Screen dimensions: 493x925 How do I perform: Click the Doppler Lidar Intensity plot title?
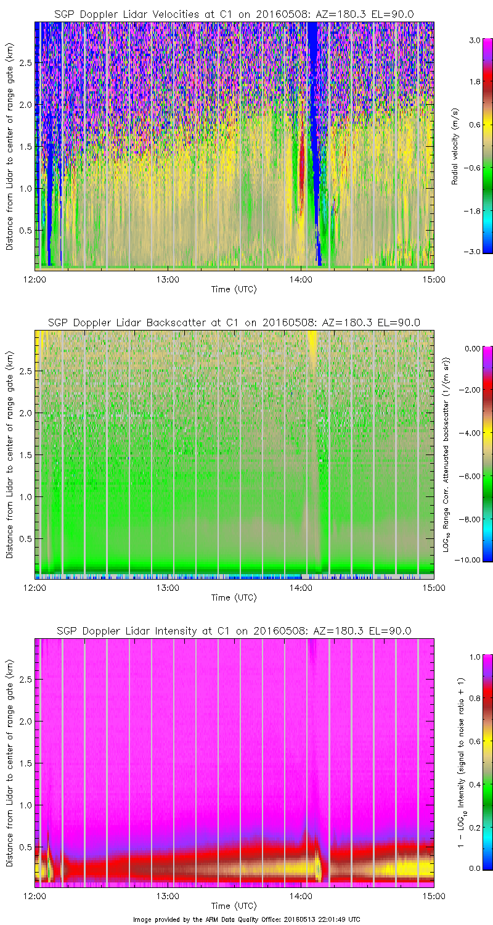[x=234, y=631]
